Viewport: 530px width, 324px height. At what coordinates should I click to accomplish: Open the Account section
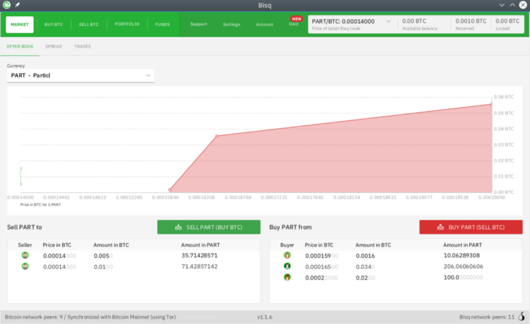(264, 24)
